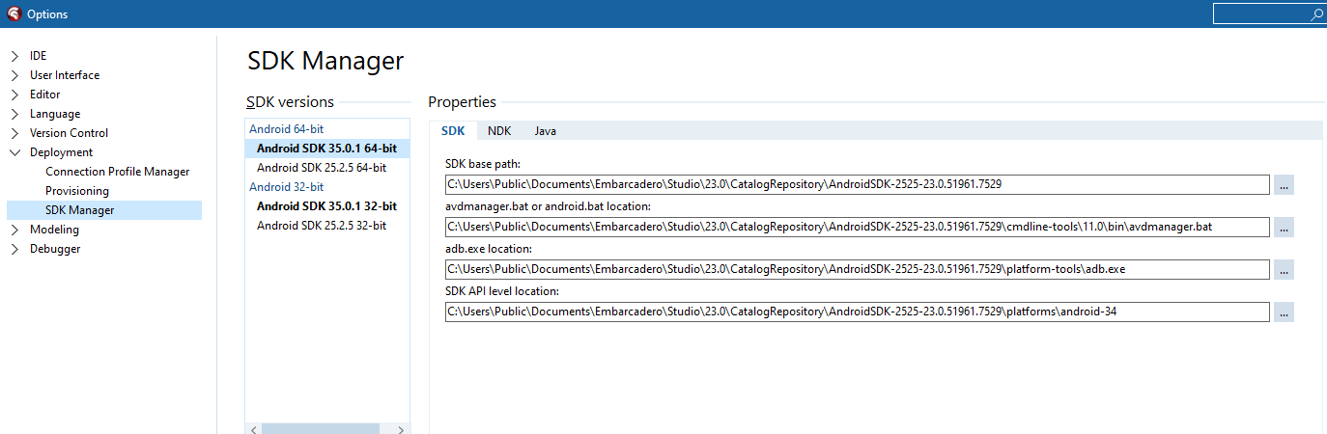This screenshot has height=434, width=1327.
Task: Expand the Debugger options node
Action: point(14,249)
